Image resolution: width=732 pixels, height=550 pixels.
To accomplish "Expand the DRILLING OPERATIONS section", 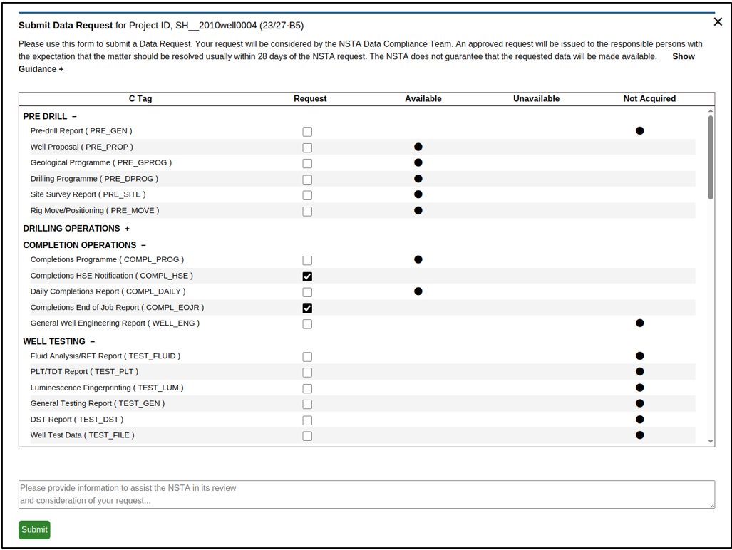I will (127, 229).
